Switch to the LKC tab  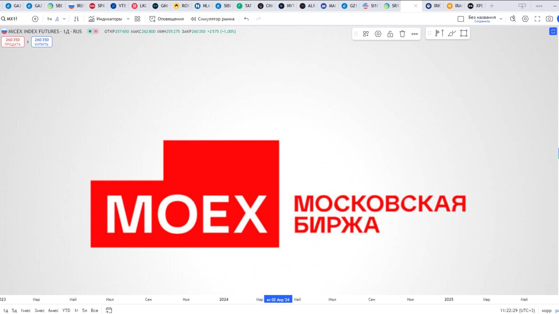[140, 6]
